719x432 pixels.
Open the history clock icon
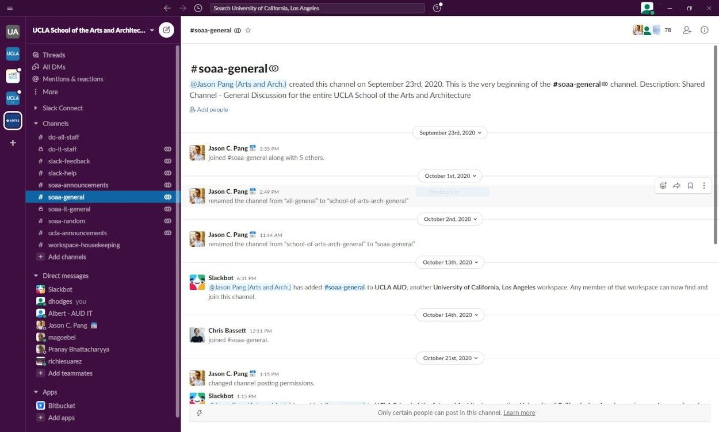(198, 8)
